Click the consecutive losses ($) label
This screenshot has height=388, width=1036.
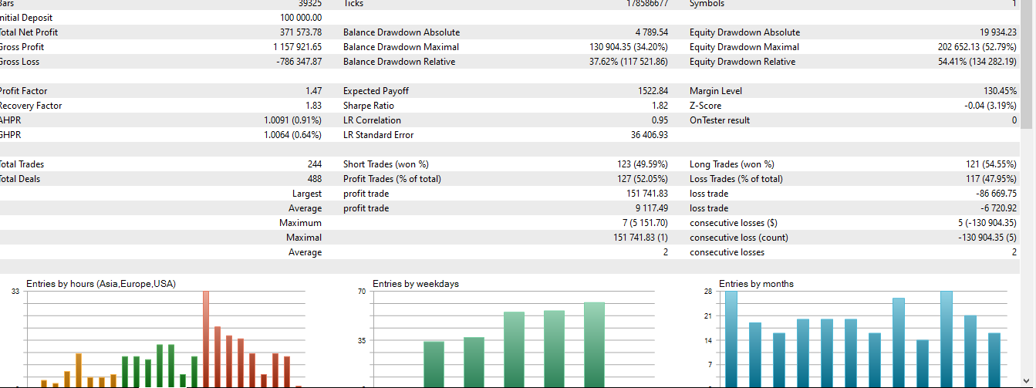[734, 223]
